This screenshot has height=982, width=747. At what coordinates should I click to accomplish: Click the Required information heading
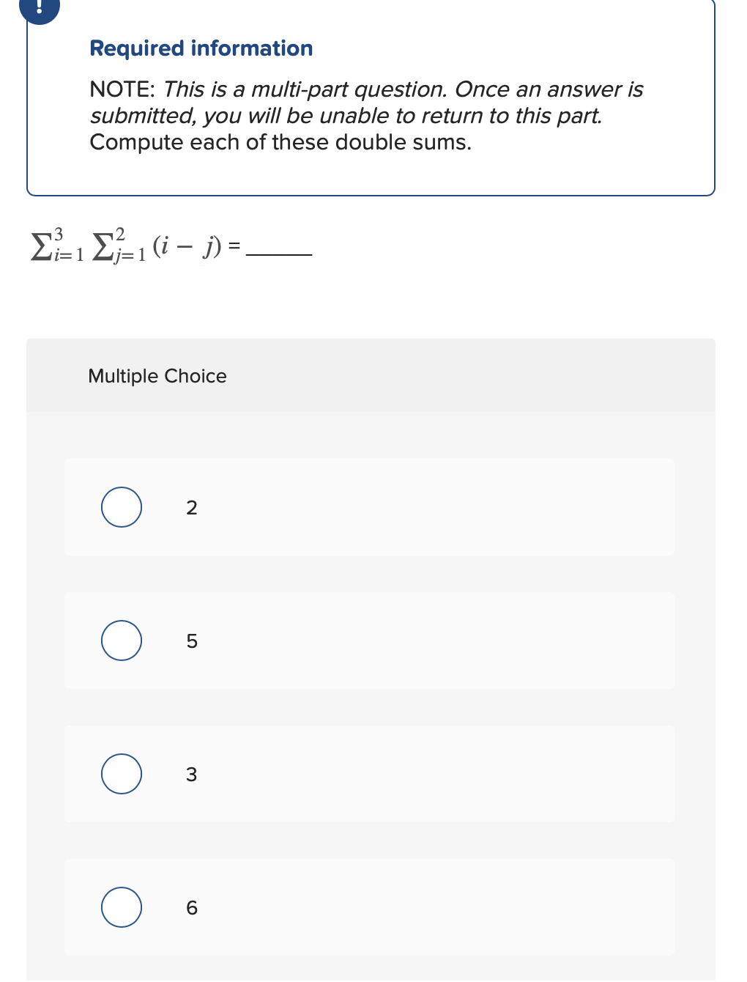tap(201, 48)
